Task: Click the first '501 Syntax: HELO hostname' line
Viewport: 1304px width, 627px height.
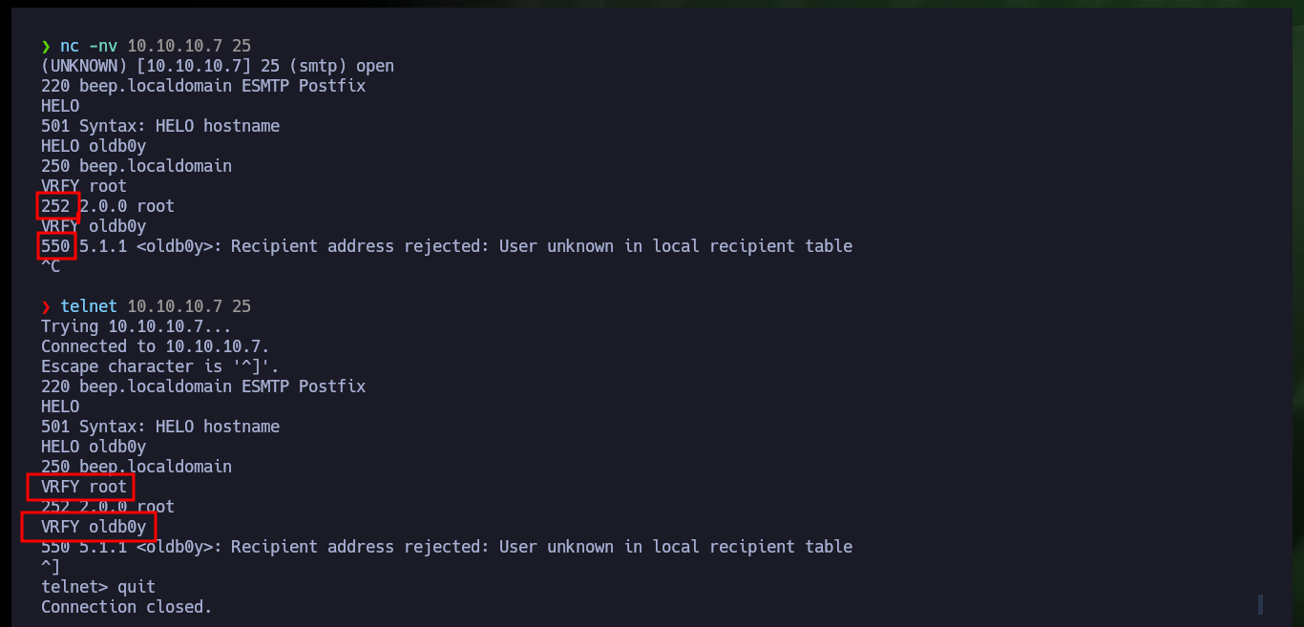Action: click(x=160, y=126)
